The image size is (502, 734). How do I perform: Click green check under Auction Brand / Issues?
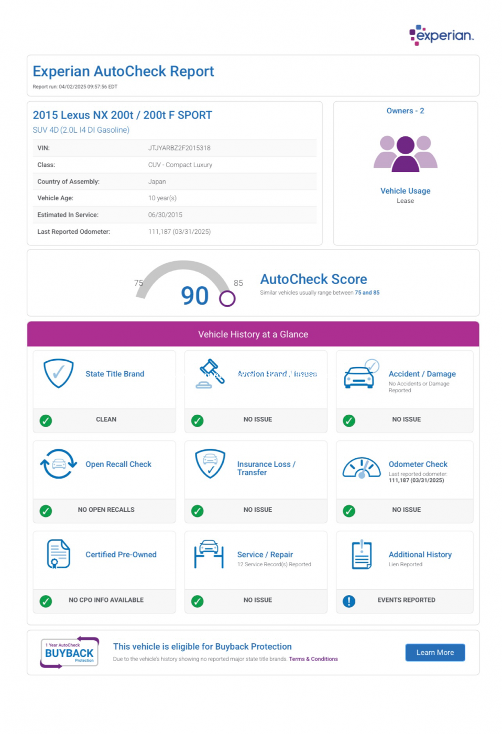tap(197, 420)
